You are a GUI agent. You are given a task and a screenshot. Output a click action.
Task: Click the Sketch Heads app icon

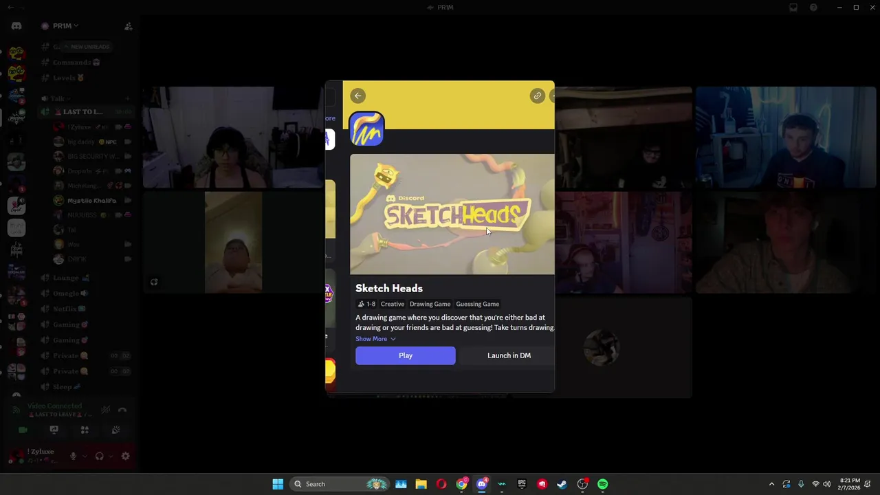pyautogui.click(x=366, y=129)
